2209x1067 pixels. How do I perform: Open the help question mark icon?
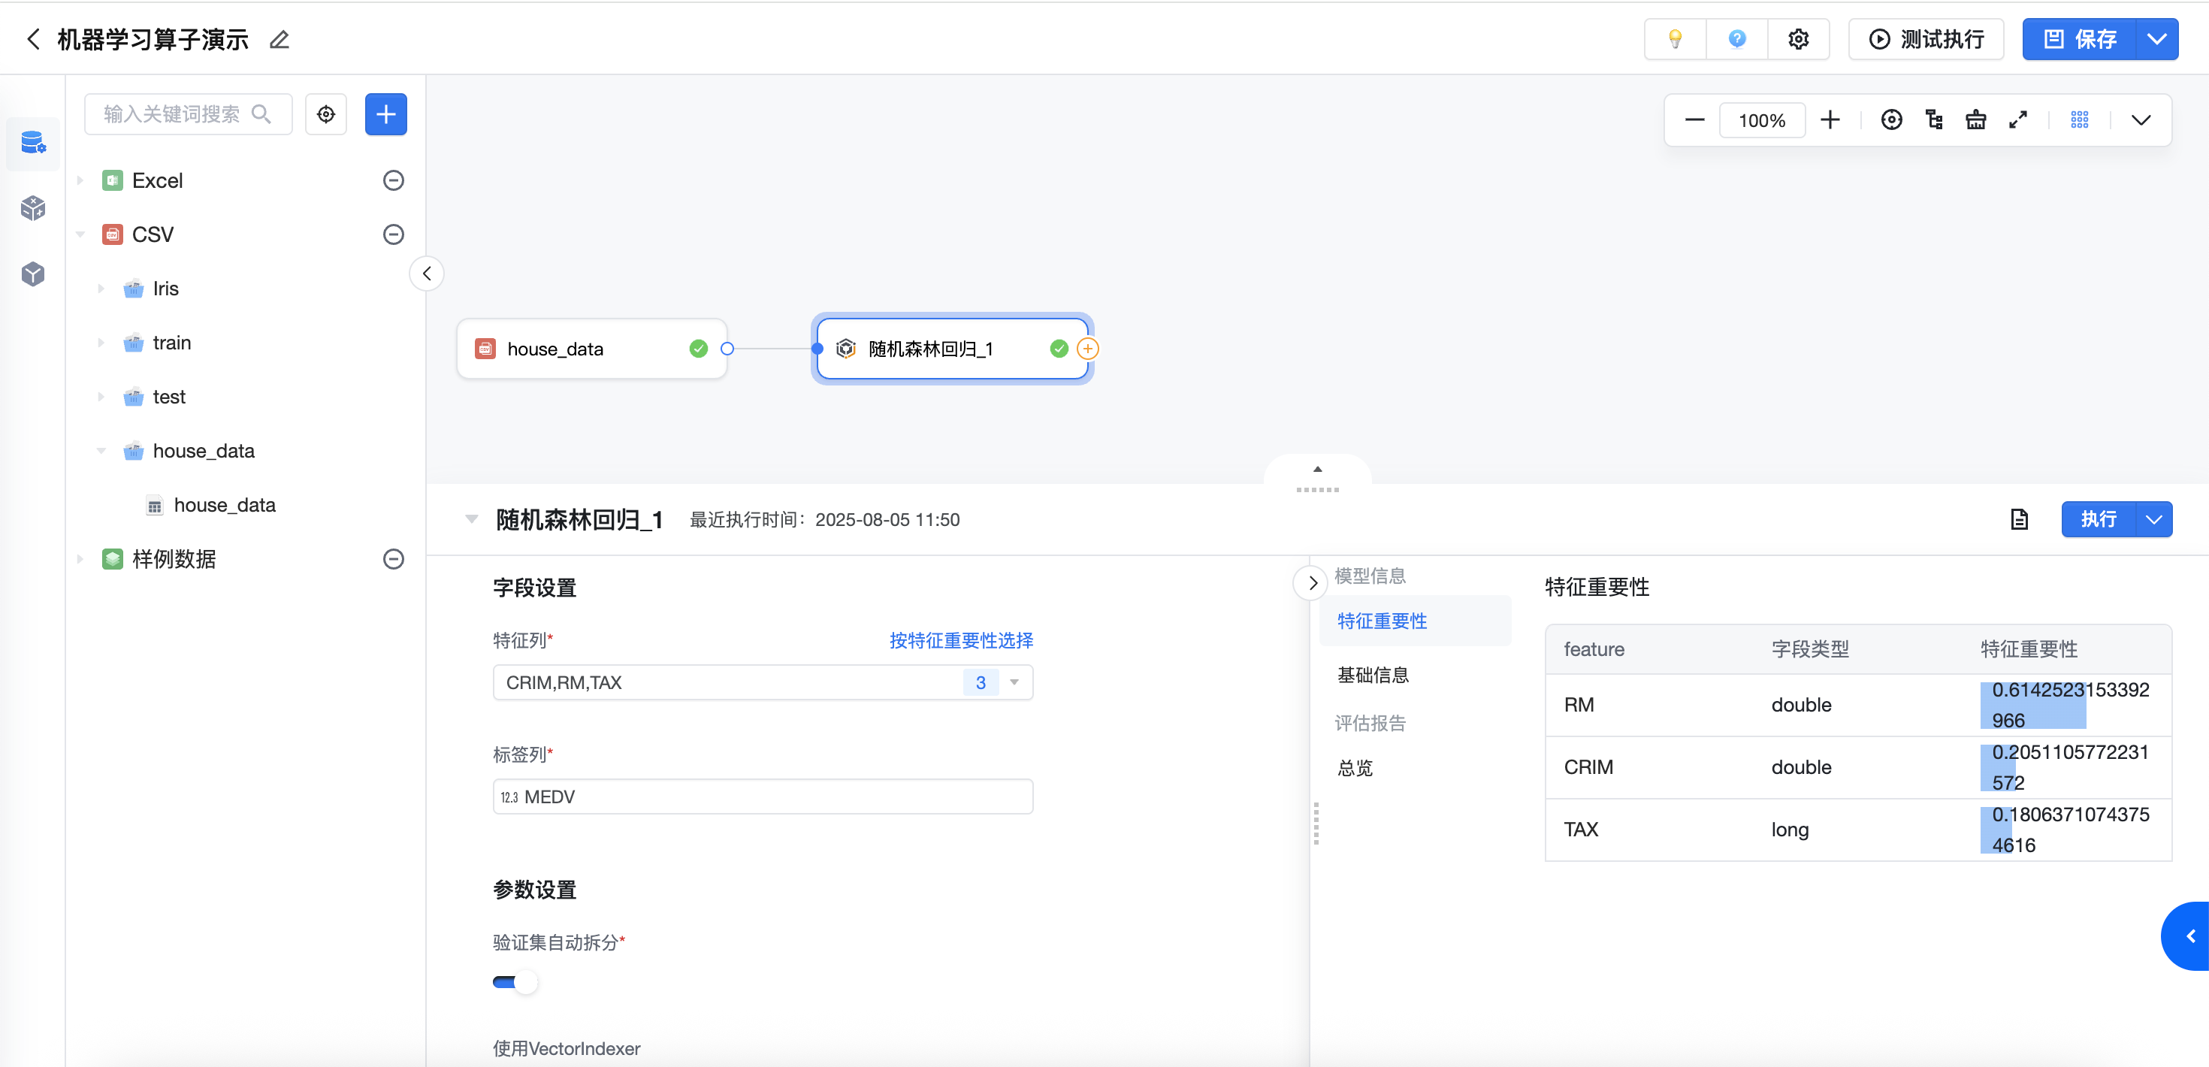tap(1736, 40)
